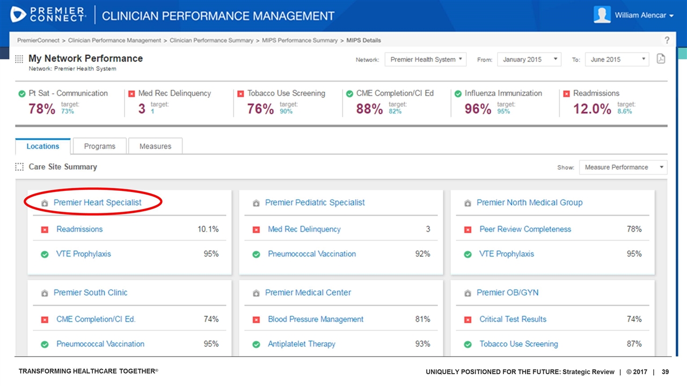Export the report with the PDF icon
This screenshot has width=687, height=386.
tap(661, 59)
